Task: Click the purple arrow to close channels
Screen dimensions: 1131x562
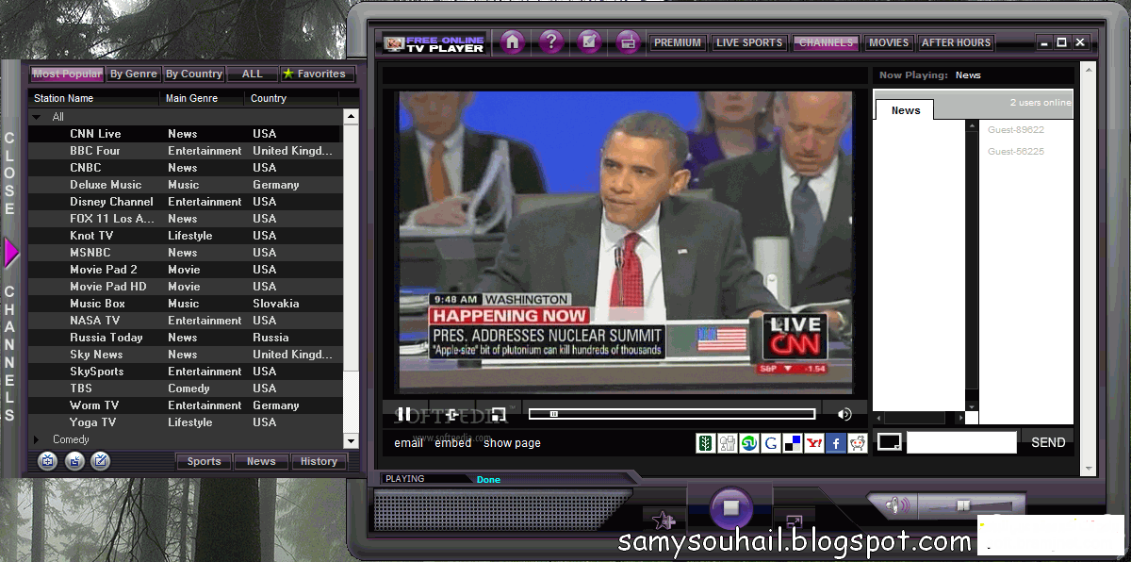Action: click(11, 253)
